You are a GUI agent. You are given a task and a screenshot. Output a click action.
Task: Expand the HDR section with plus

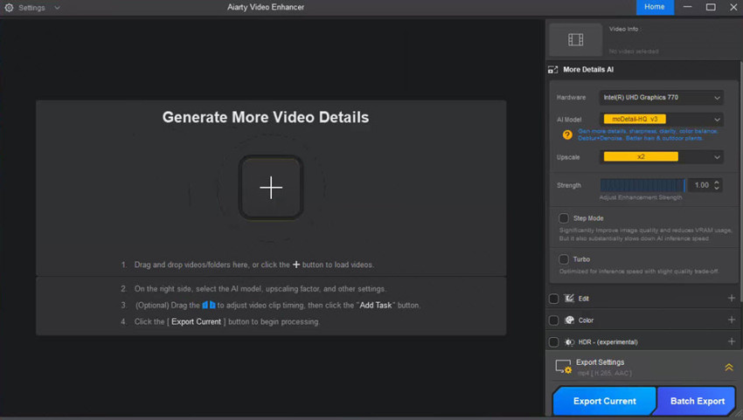point(731,341)
